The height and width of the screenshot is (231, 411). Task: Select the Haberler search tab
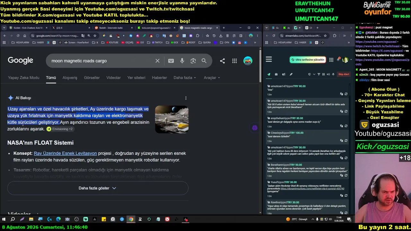point(159,78)
